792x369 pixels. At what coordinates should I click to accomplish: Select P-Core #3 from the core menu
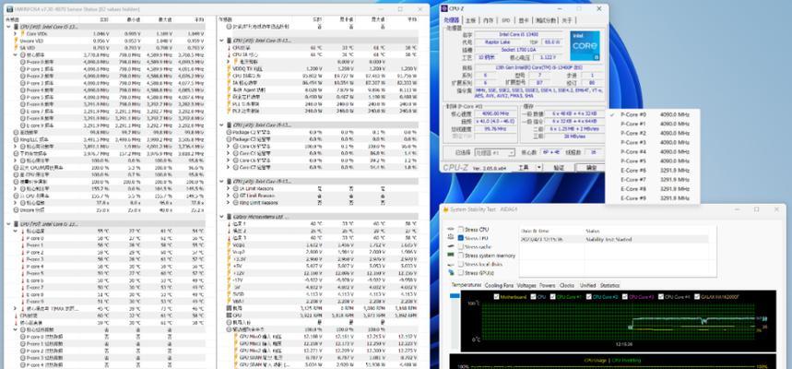[653, 143]
